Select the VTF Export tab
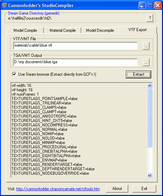 coord(137,30)
